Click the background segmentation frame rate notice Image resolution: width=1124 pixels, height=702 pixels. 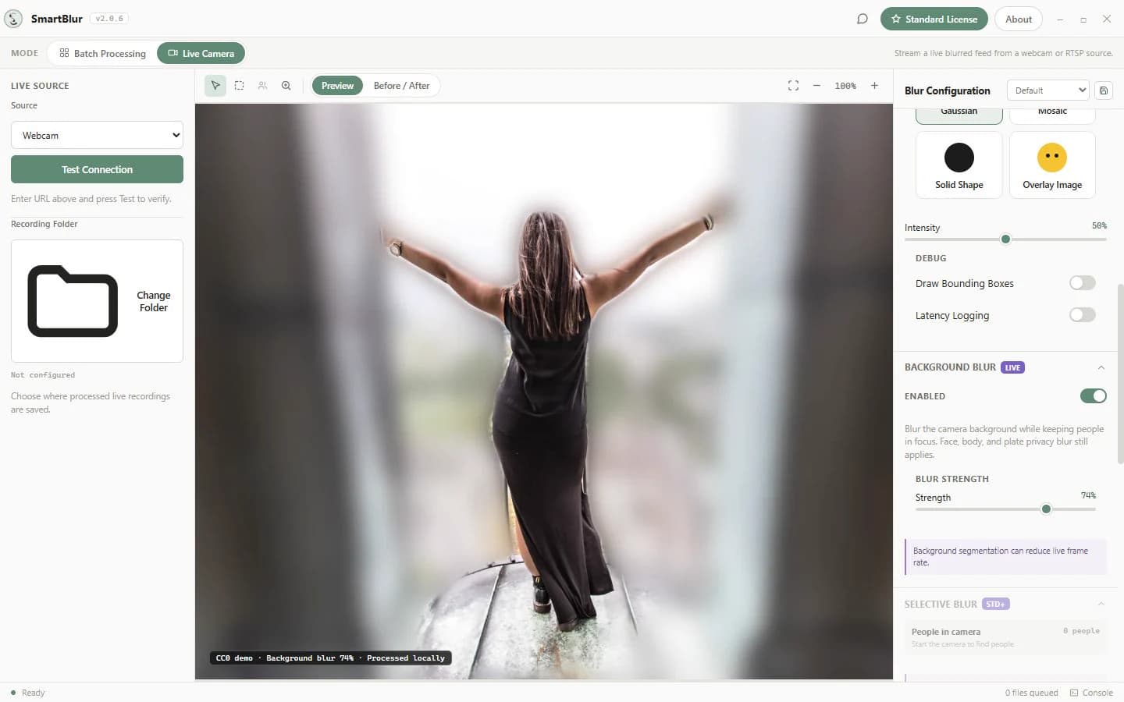(x=1006, y=556)
